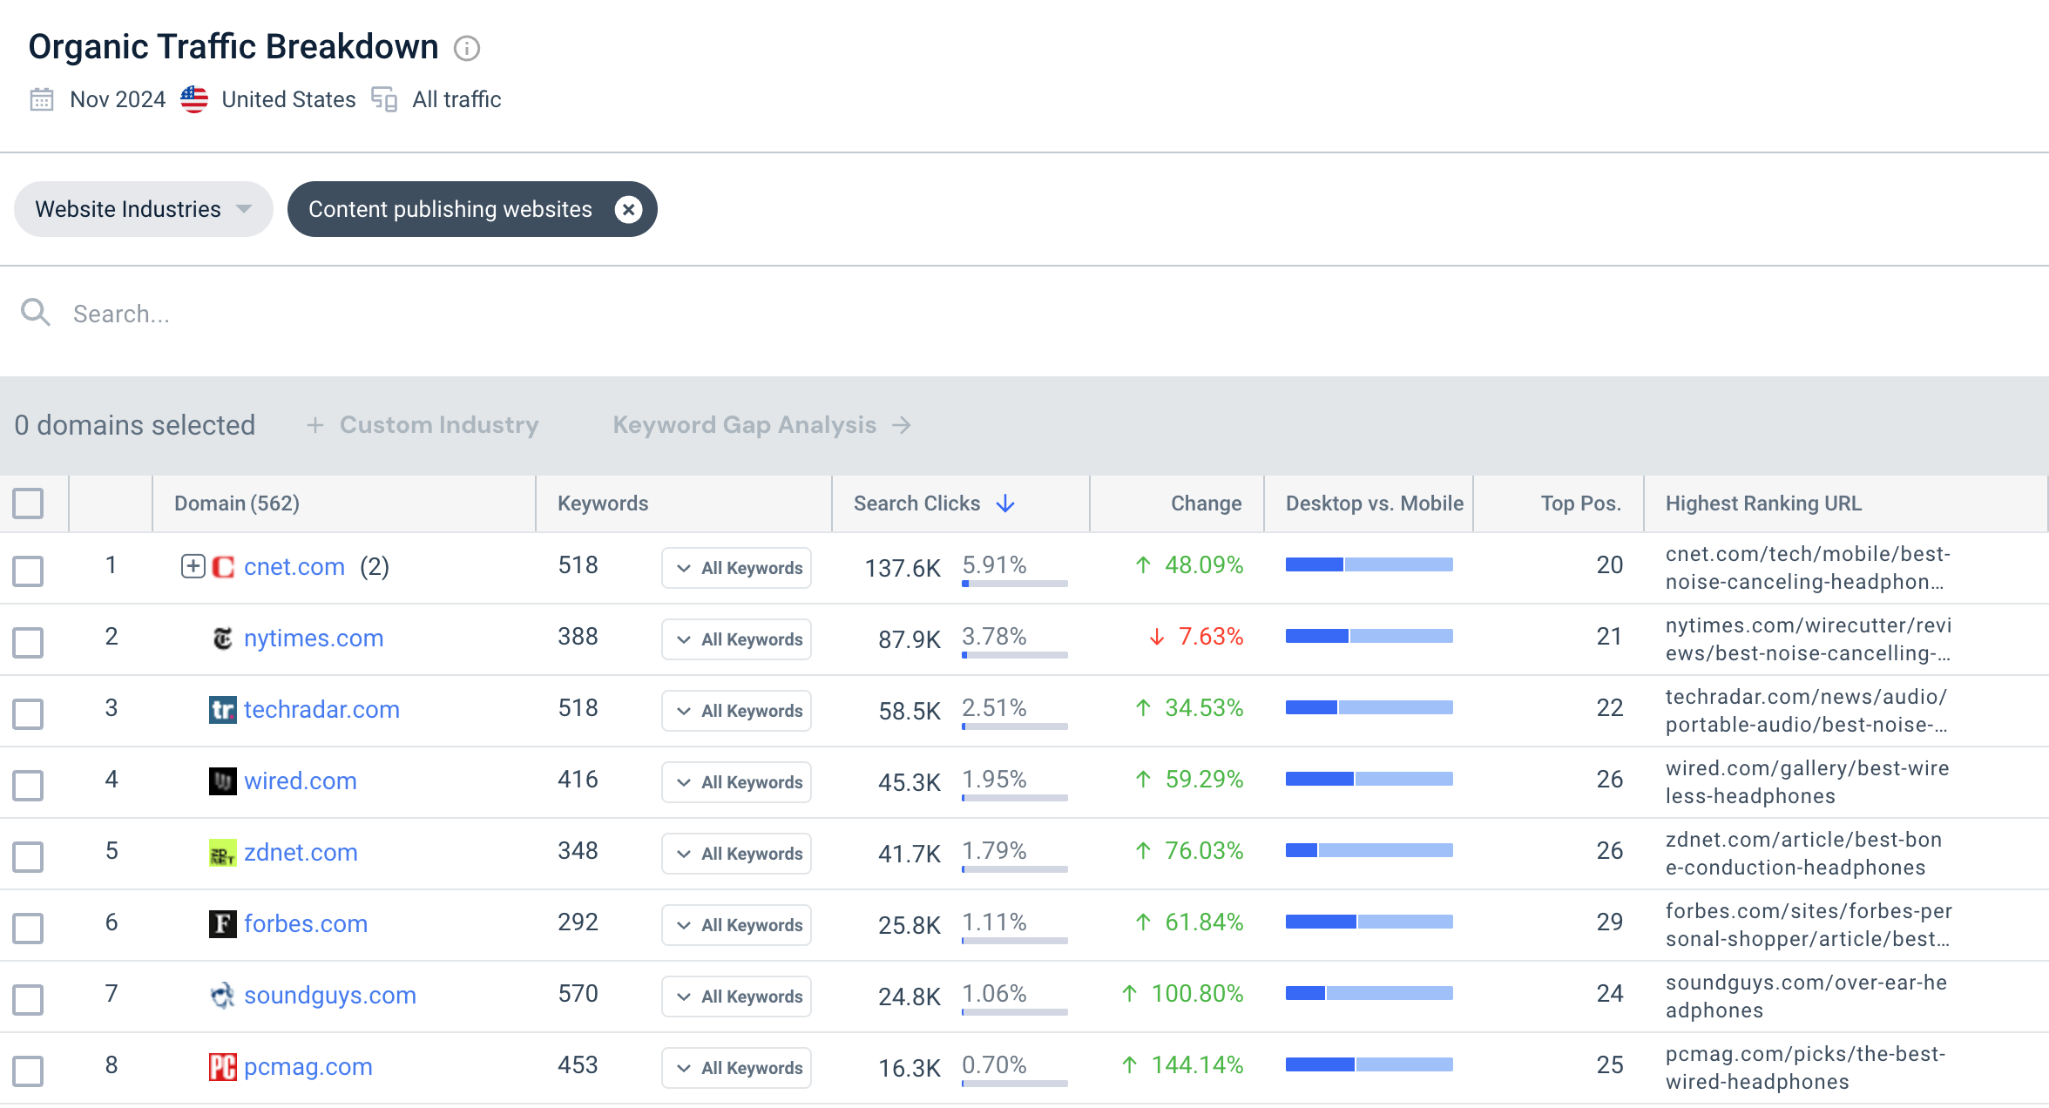This screenshot has height=1108, width=2049.
Task: Click the United States flag icon
Action: (x=194, y=99)
